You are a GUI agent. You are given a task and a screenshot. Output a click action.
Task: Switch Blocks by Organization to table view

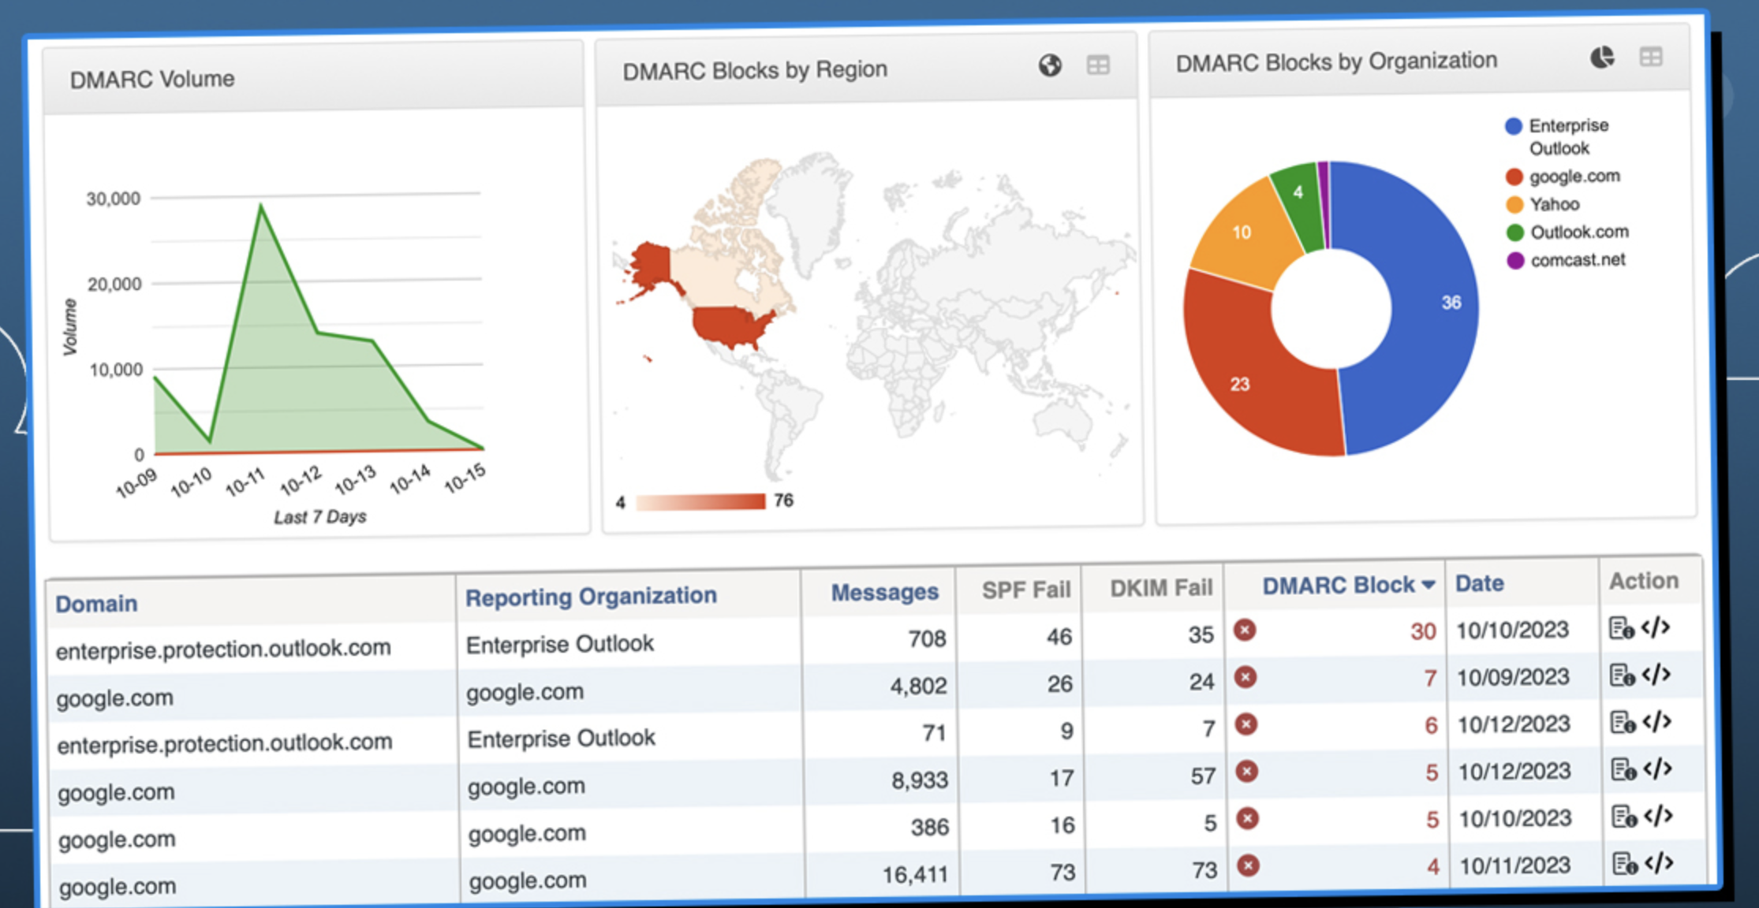tap(1651, 57)
